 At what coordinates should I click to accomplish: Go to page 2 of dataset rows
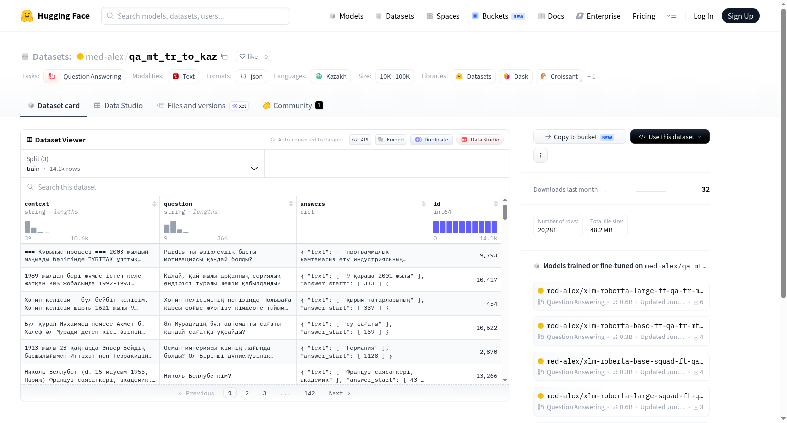(x=247, y=393)
